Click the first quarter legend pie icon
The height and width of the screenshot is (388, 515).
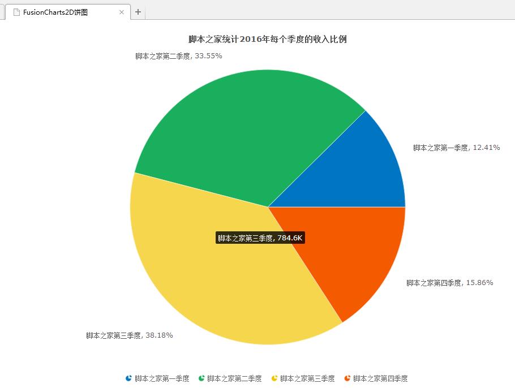pos(128,378)
